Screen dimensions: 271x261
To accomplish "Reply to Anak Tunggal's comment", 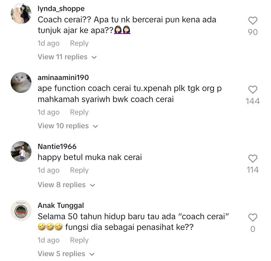I will (79, 240).
